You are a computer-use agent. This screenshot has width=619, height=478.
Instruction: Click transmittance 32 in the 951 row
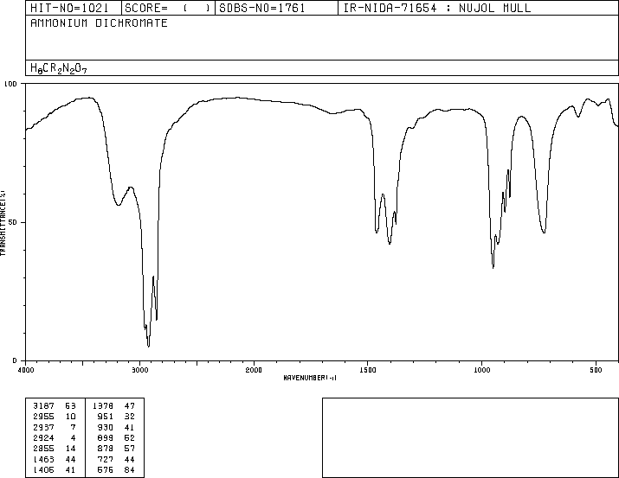pyautogui.click(x=130, y=417)
